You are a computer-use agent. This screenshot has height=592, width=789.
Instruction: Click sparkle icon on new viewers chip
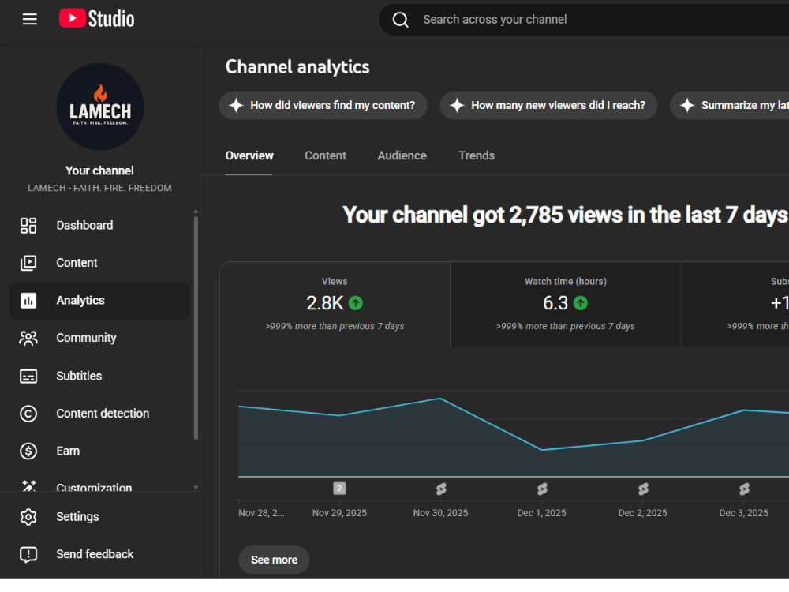pyautogui.click(x=457, y=105)
